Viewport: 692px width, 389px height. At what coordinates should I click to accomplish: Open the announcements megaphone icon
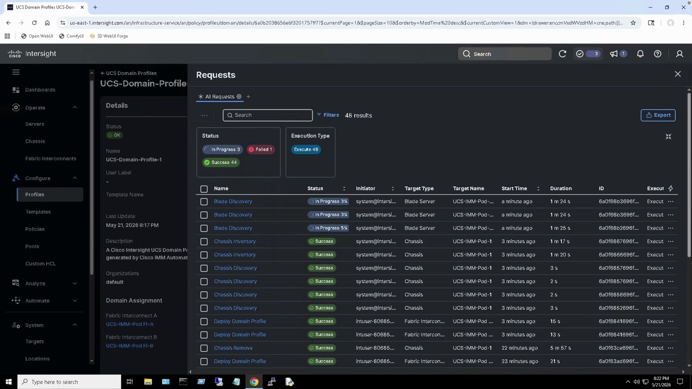[x=613, y=54]
